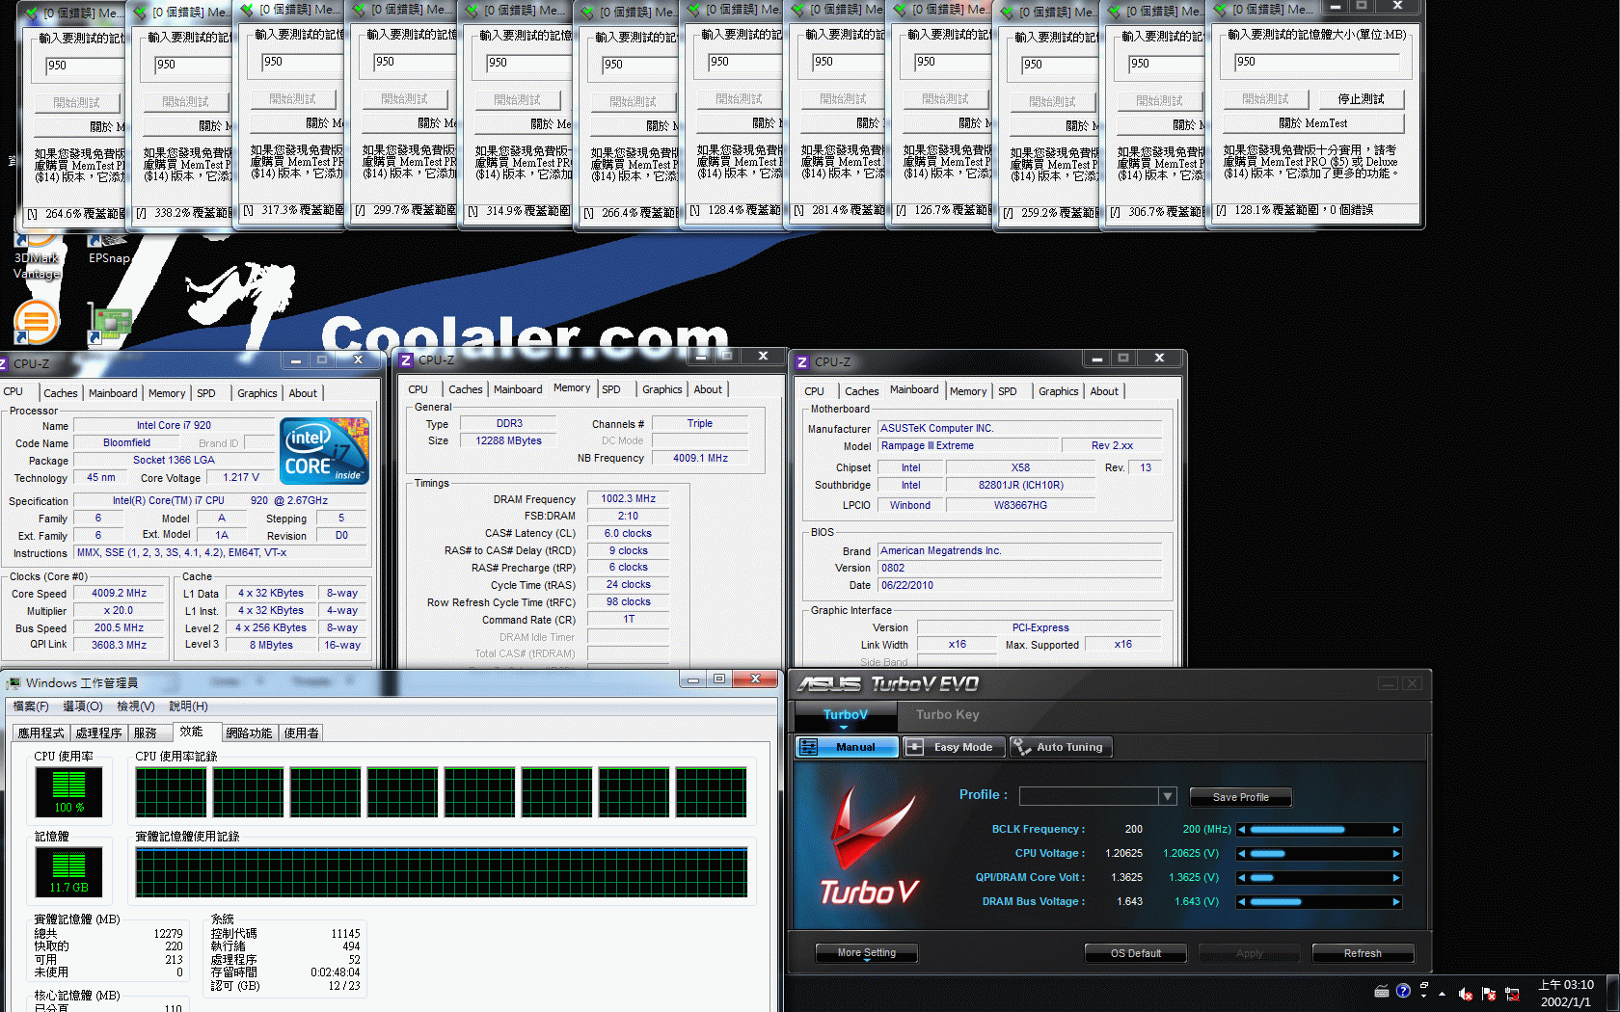The width and height of the screenshot is (1620, 1012).
Task: Click the BCLK Frequency slider bar
Action: click(x=1318, y=830)
